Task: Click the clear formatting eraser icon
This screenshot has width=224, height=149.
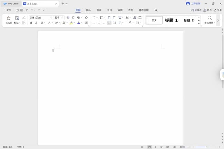Action: 86,18
